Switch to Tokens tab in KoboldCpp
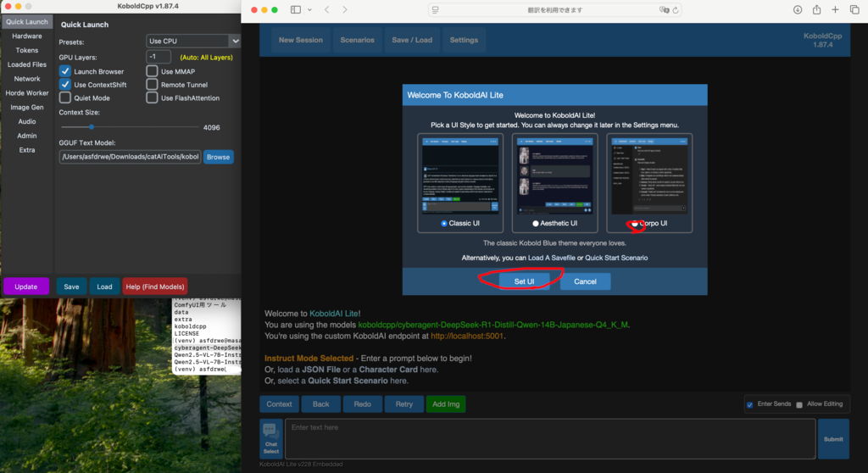868x473 pixels. tap(26, 50)
